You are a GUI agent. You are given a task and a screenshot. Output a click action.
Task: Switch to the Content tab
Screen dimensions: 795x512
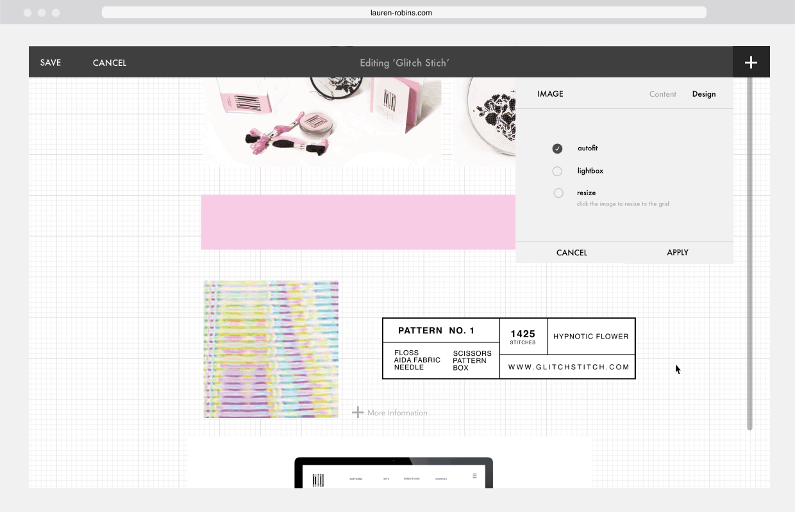click(x=662, y=94)
